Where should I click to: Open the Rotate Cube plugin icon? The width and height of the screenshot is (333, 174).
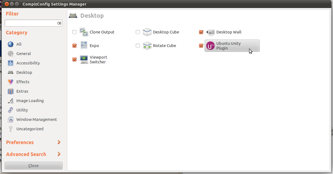147,46
